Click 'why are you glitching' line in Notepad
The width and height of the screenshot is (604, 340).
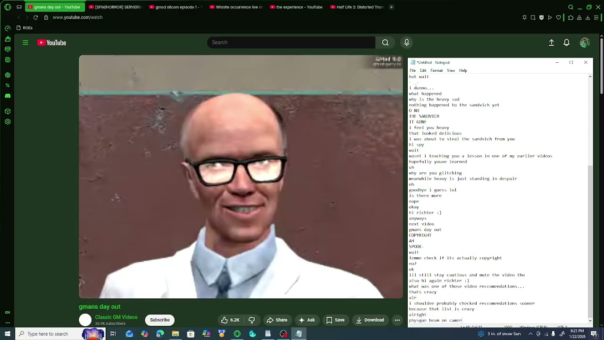(435, 173)
